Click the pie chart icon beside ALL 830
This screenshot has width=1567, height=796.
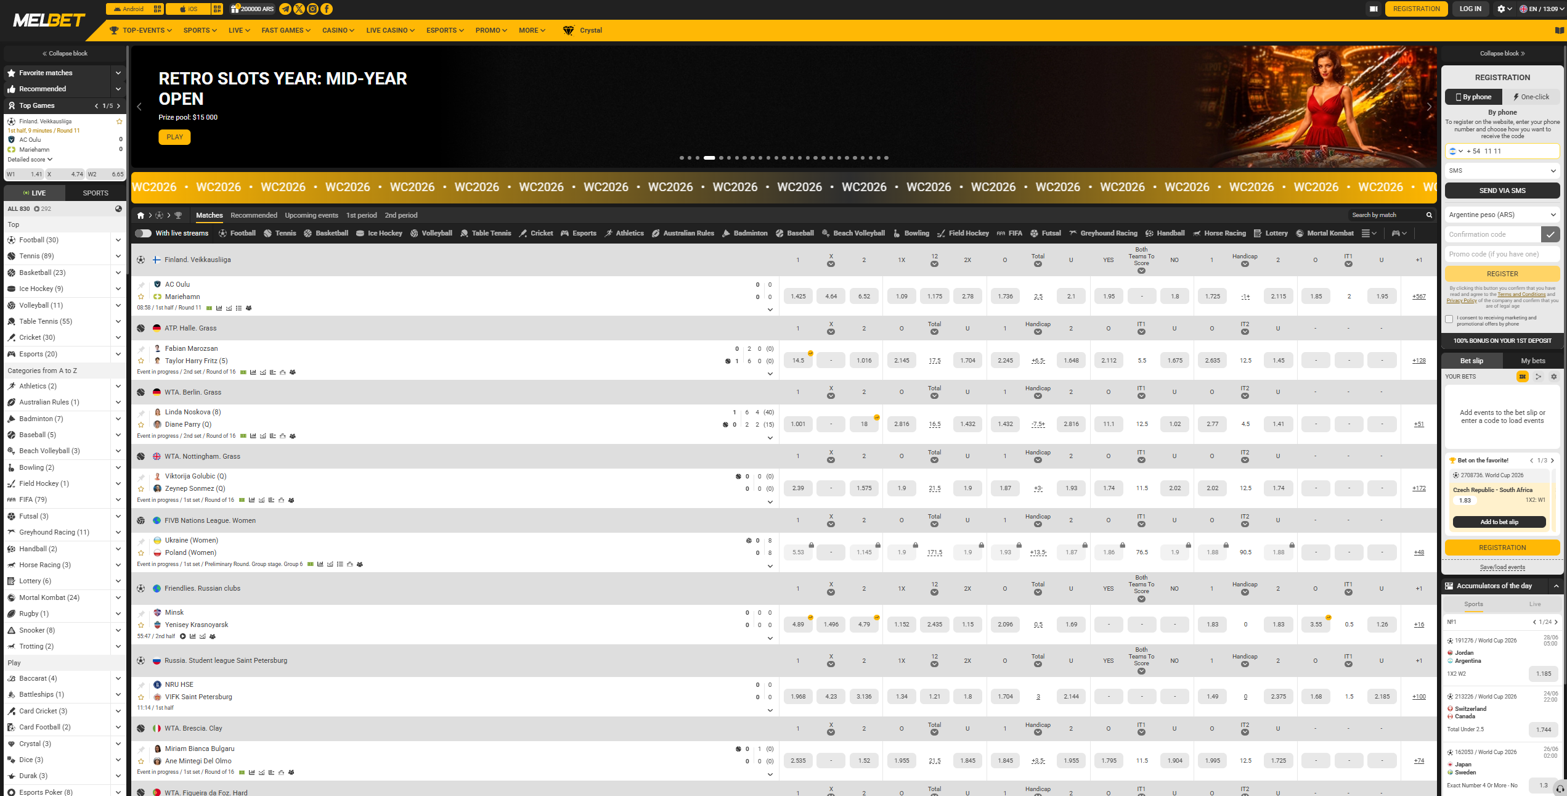[x=118, y=208]
